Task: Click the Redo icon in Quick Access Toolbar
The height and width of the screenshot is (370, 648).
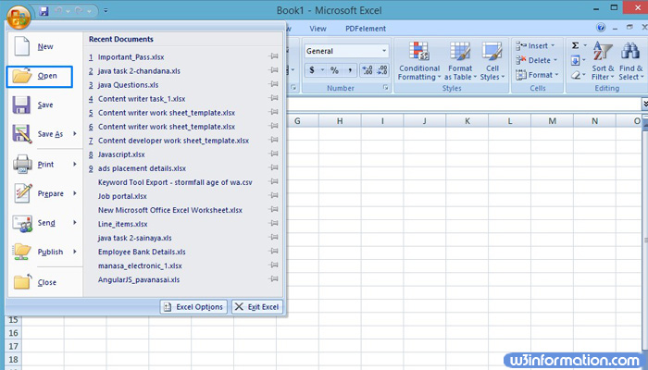Action: pyautogui.click(x=79, y=11)
